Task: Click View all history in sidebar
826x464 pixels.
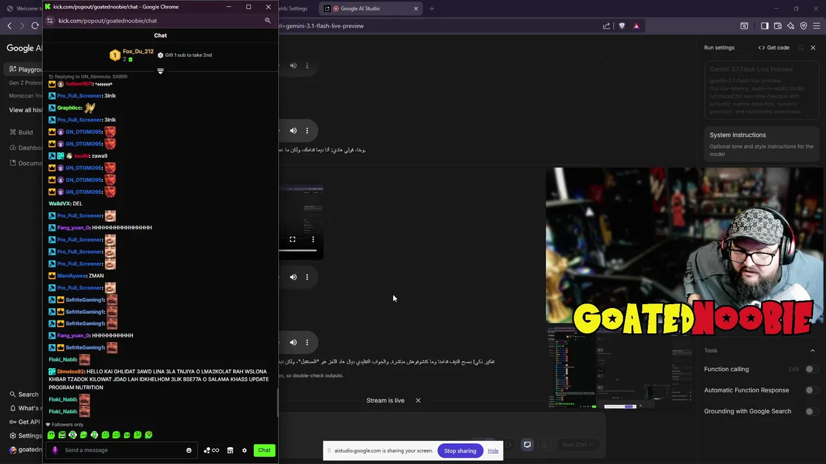Action: coord(25,110)
